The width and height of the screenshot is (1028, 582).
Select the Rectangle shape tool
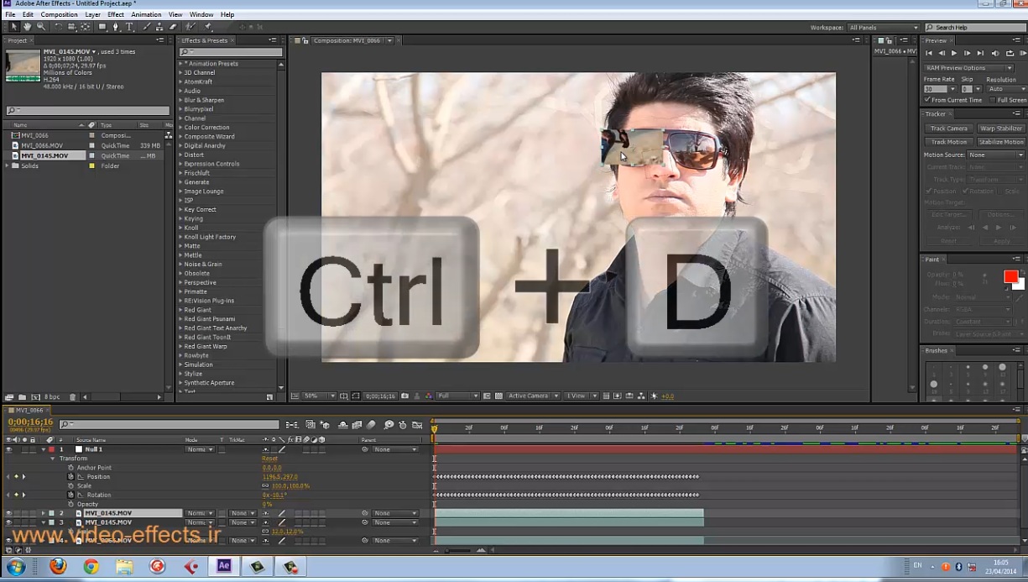tap(102, 27)
